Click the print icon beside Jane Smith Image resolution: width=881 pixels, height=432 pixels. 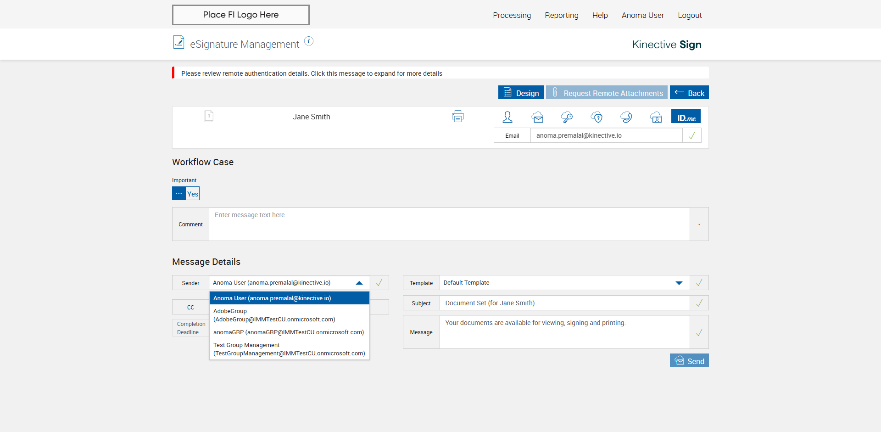pyautogui.click(x=457, y=117)
